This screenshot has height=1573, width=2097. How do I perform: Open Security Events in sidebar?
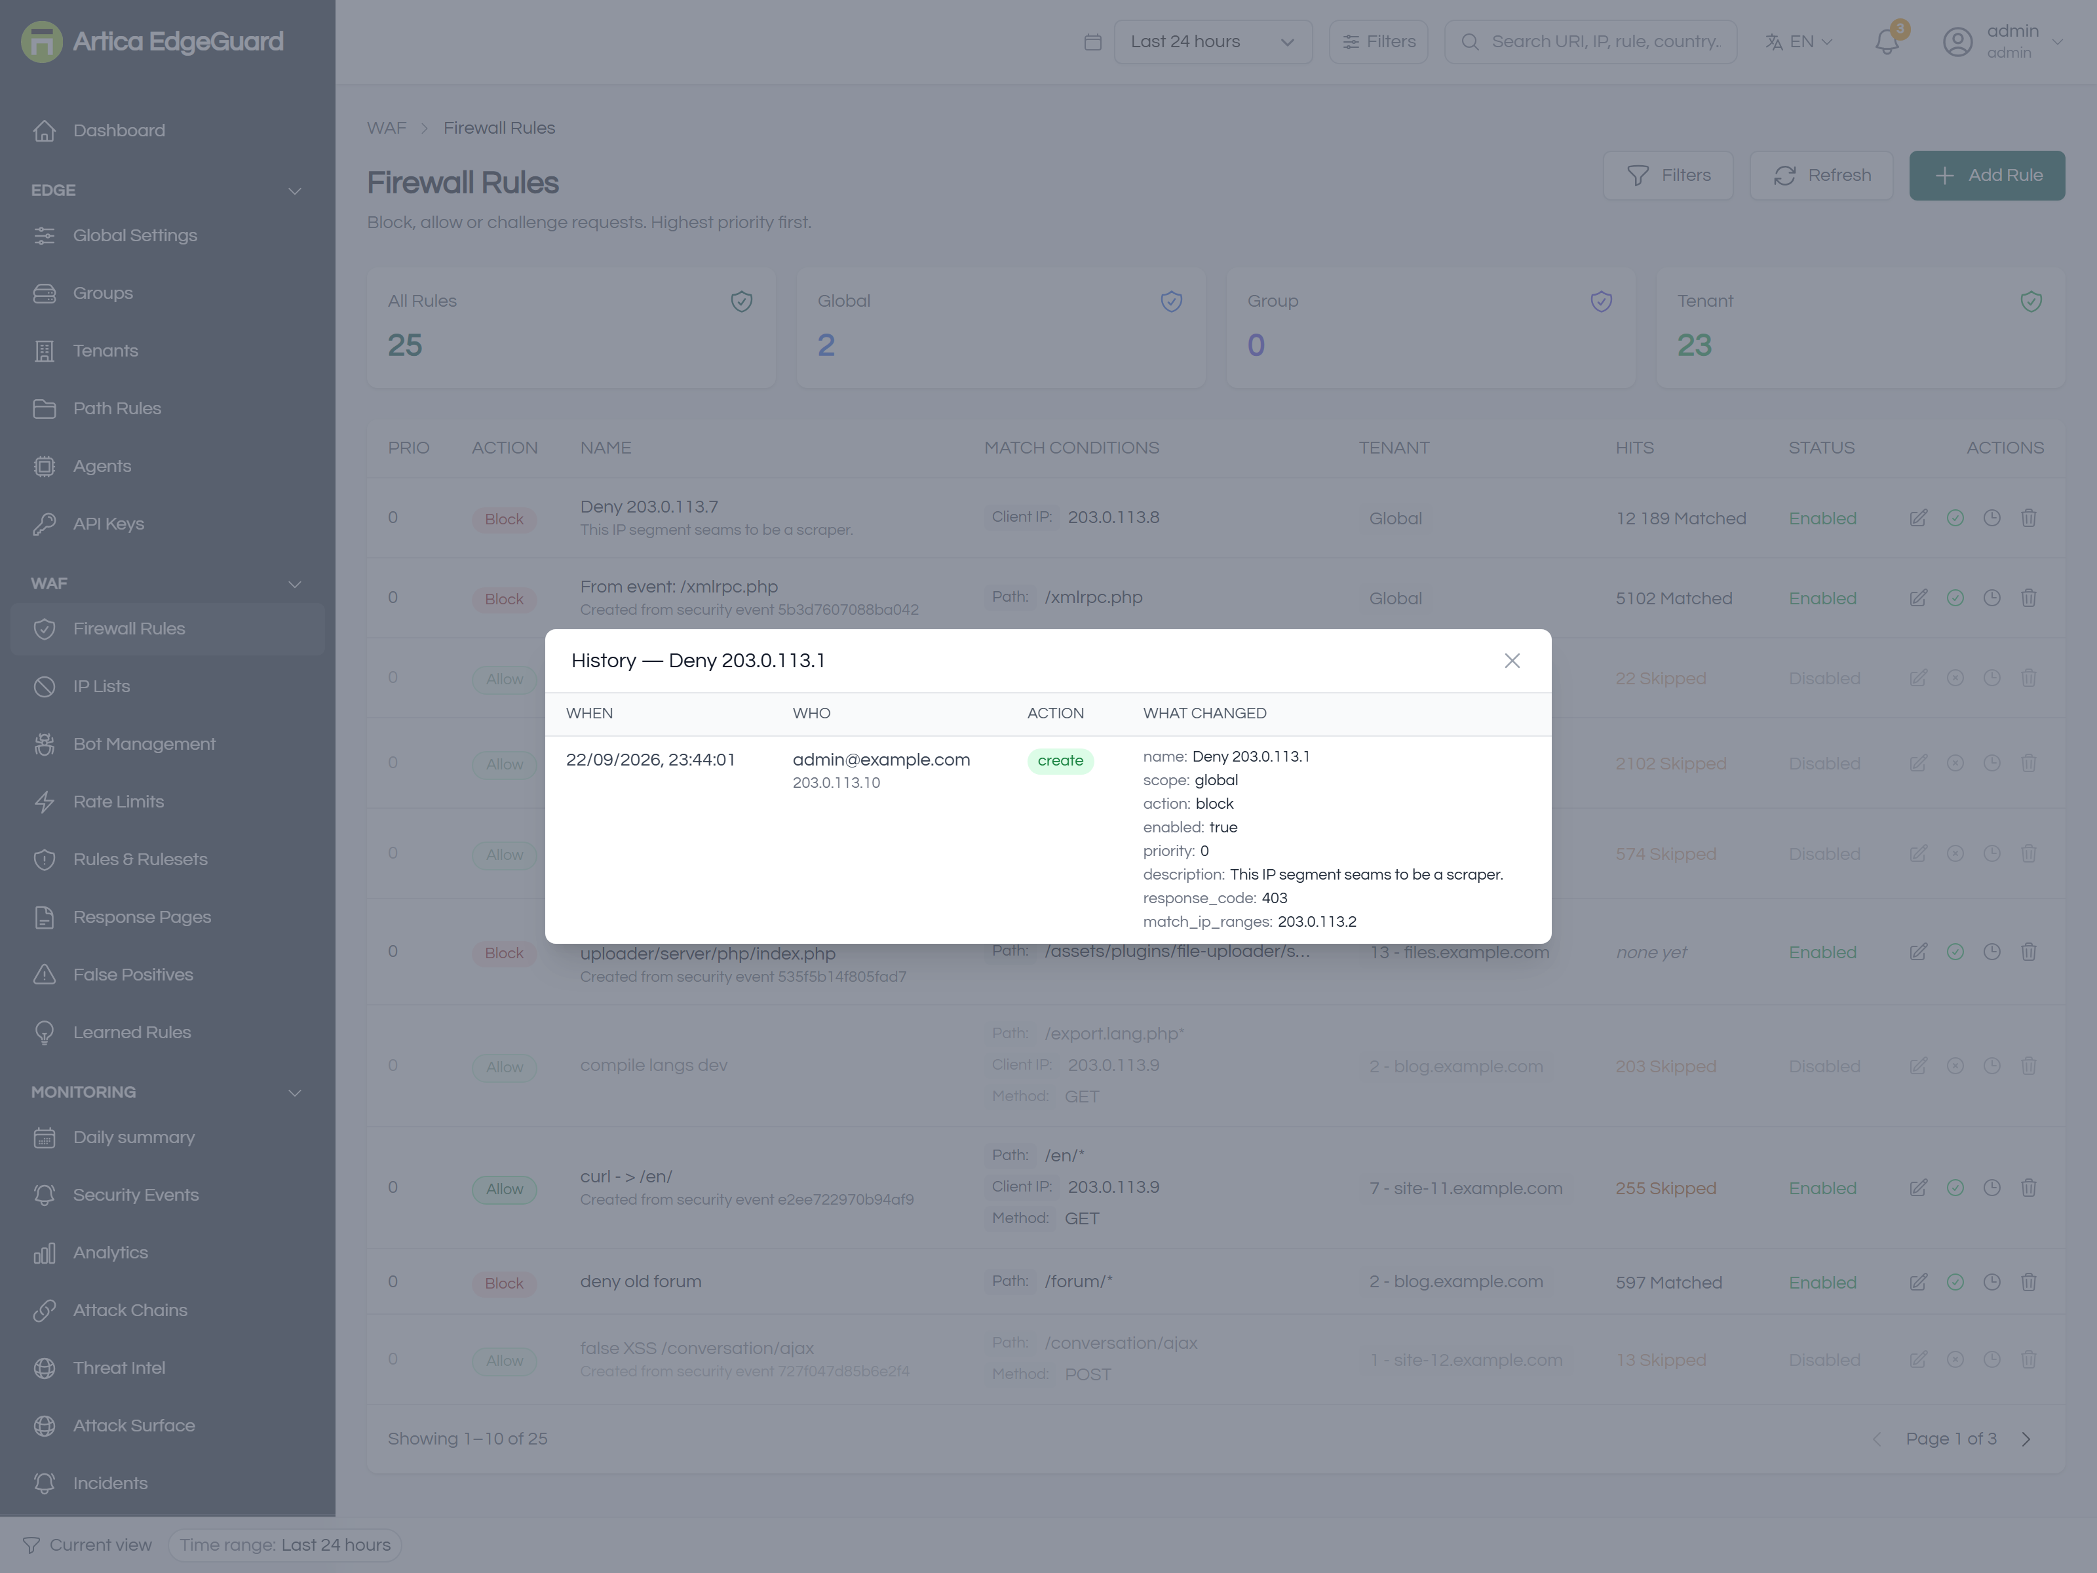[x=168, y=1195]
